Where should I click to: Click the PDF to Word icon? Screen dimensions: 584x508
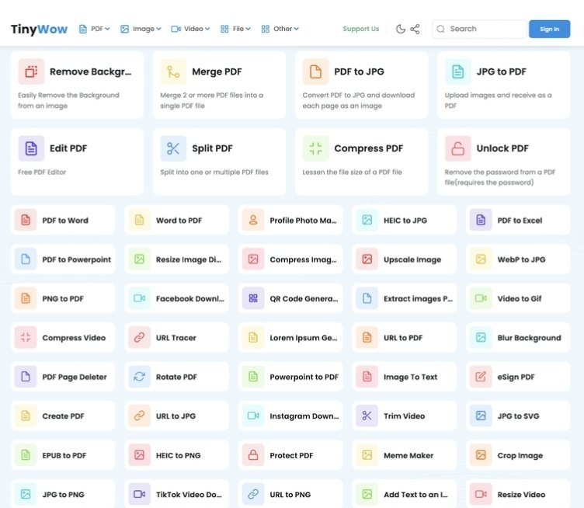pyautogui.click(x=26, y=220)
